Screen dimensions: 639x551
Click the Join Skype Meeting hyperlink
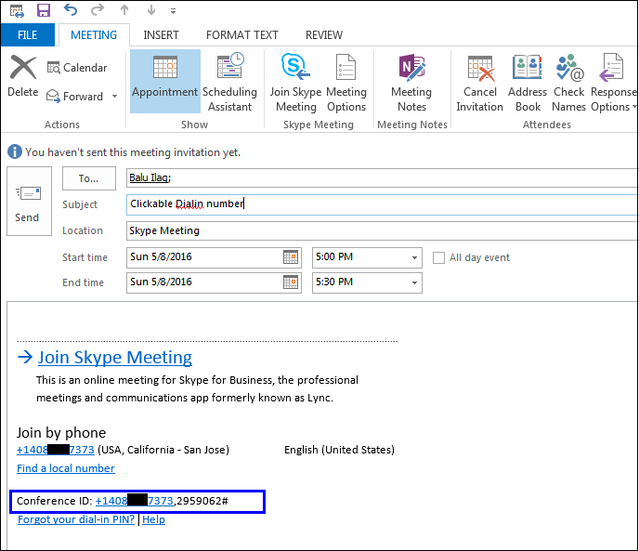click(x=115, y=358)
